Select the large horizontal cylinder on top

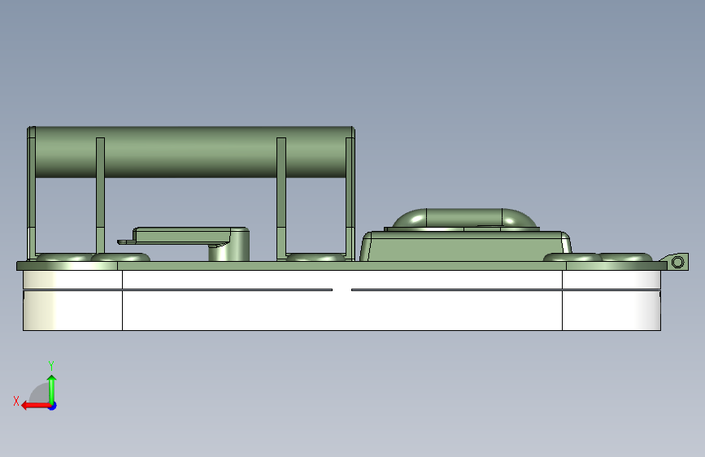point(190,152)
